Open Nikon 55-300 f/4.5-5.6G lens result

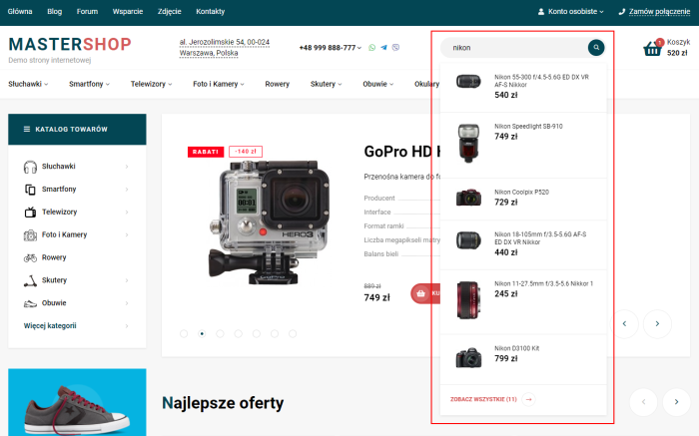tap(523, 87)
